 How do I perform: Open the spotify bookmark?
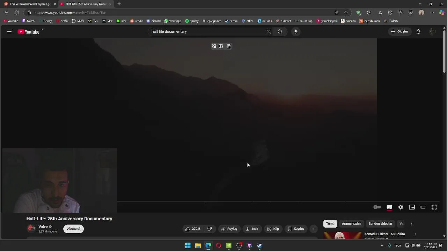(192, 21)
